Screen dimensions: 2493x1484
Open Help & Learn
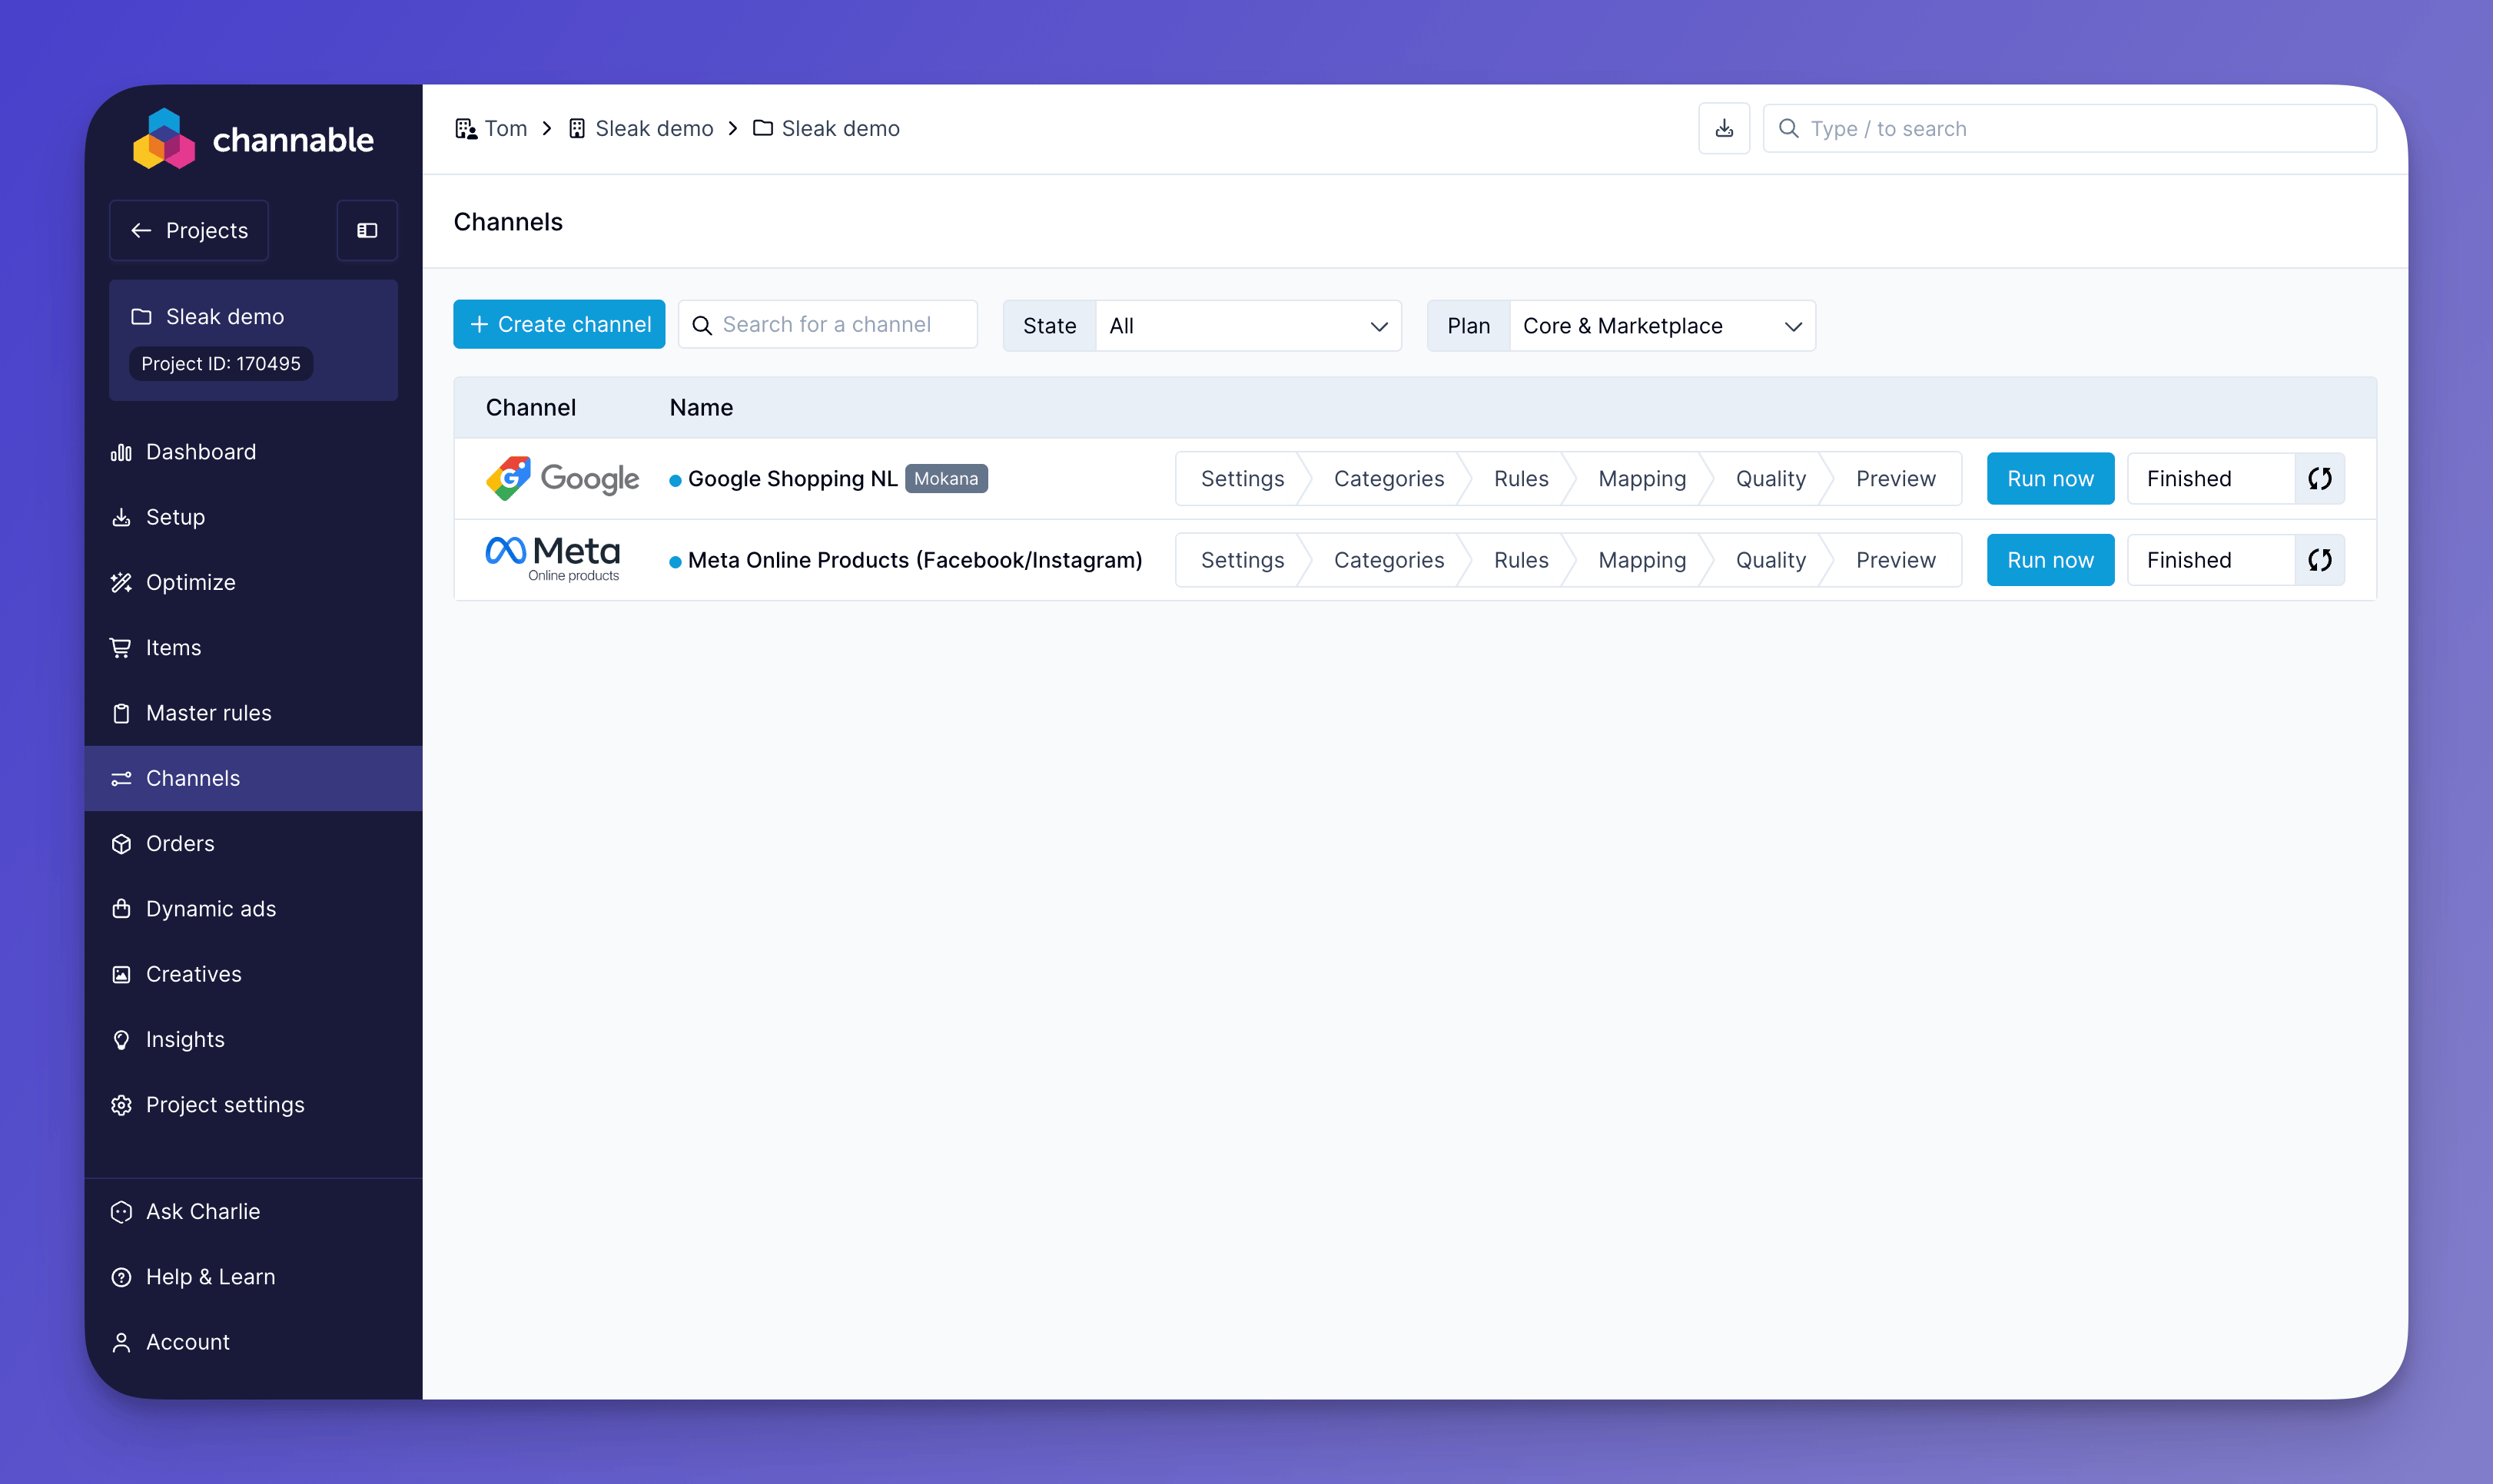[x=253, y=1276]
